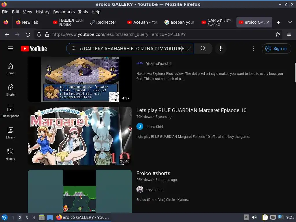Open the Edit menu
The image size is (296, 222).
(16, 12)
